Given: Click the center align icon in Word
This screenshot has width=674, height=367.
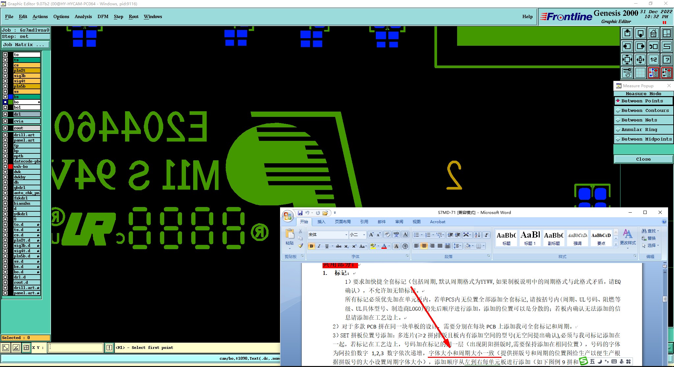Looking at the screenshot, I should pos(424,246).
